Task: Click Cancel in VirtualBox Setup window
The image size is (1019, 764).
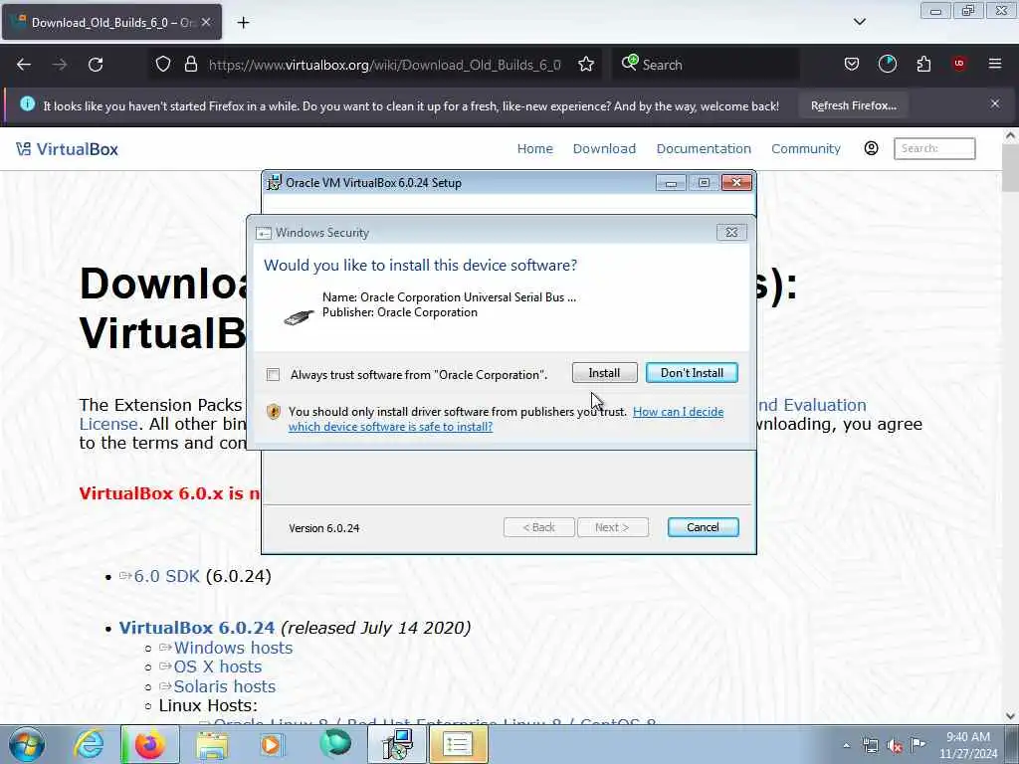Action: coord(703,527)
